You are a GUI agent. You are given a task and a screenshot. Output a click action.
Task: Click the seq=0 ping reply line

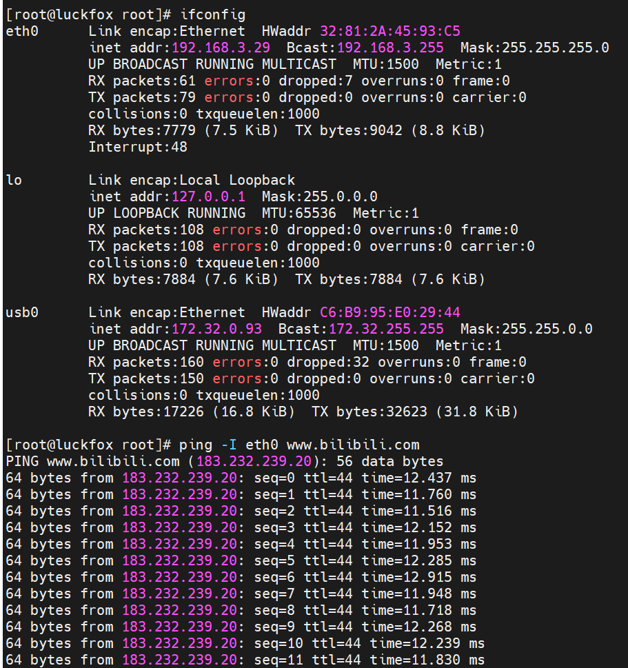(241, 478)
